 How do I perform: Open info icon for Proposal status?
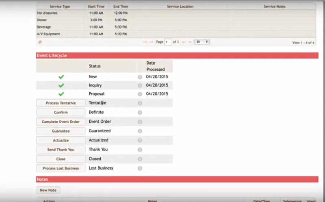point(140,94)
